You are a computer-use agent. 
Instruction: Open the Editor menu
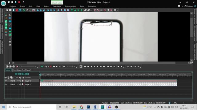click(x=46, y=6)
